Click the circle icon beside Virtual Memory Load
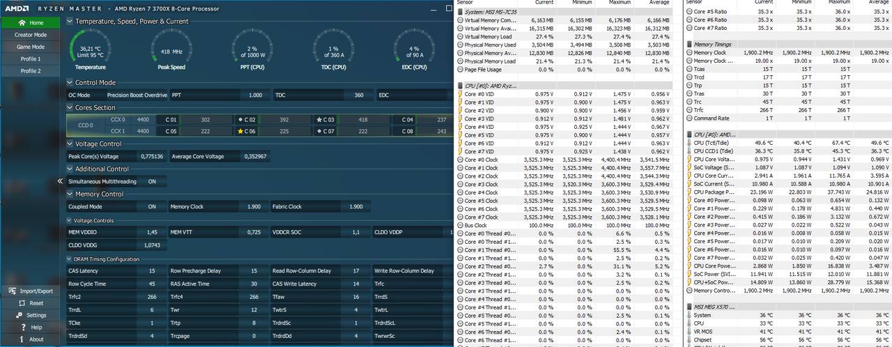 461,37
